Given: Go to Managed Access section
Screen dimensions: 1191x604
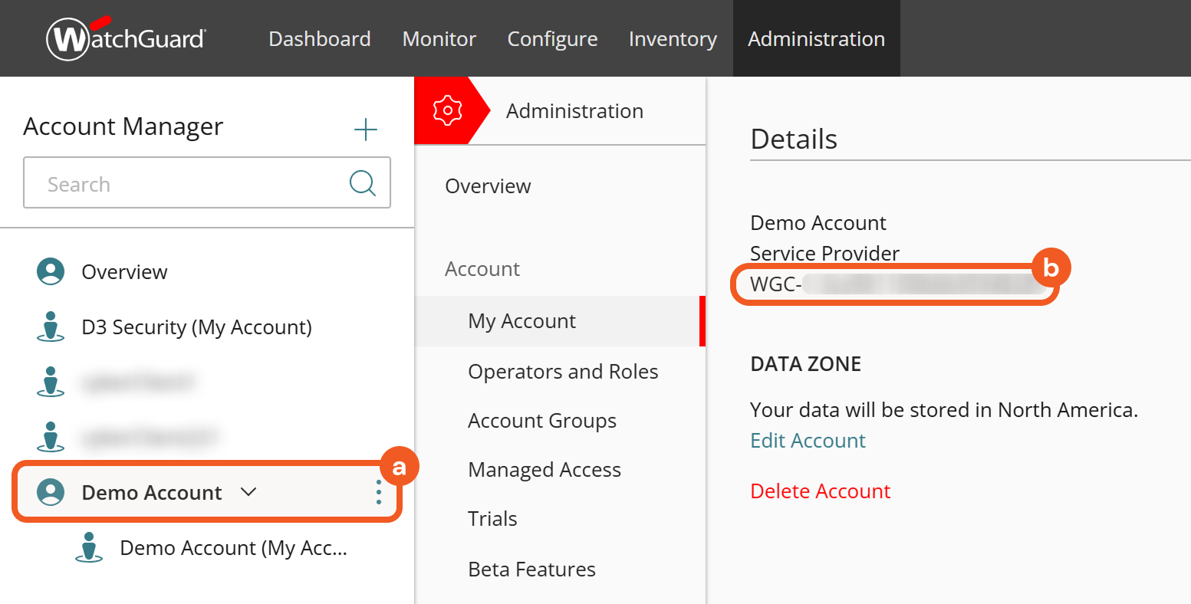Looking at the screenshot, I should (545, 470).
